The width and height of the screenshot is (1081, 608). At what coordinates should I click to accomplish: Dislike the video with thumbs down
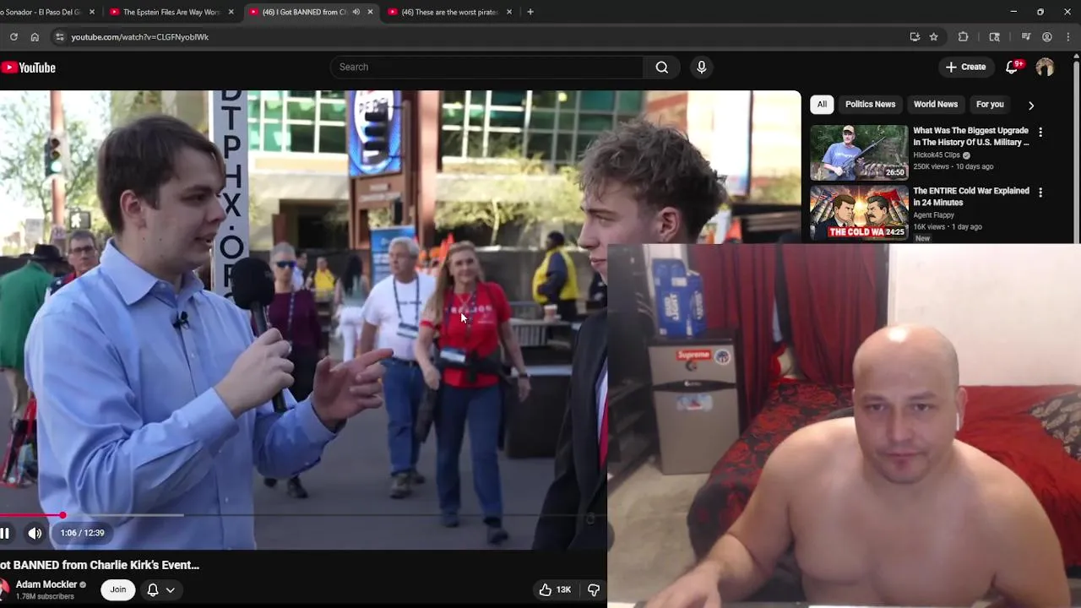(594, 589)
